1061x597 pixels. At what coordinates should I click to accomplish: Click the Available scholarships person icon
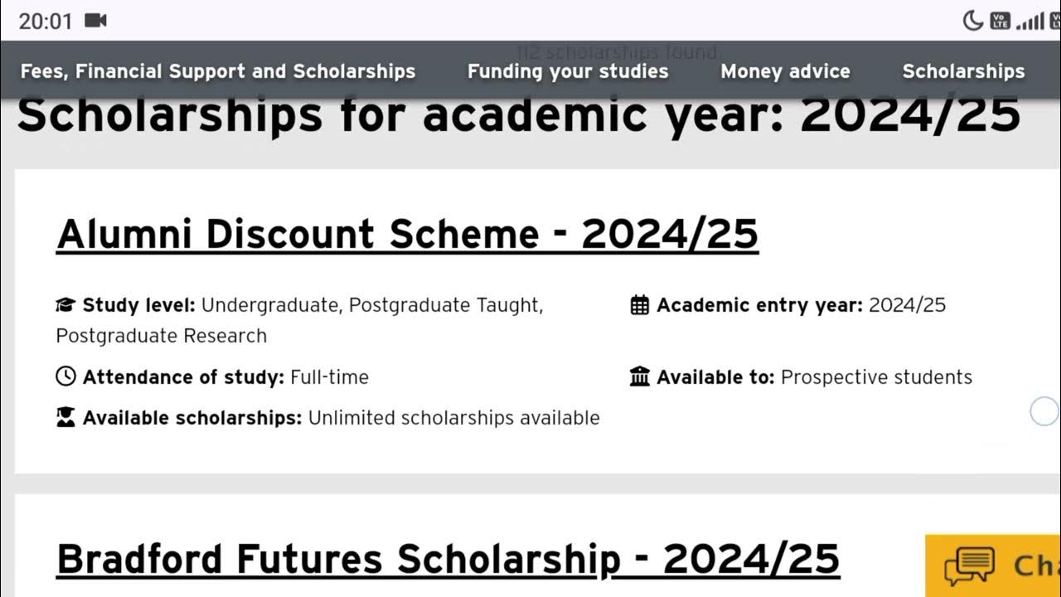[65, 418]
